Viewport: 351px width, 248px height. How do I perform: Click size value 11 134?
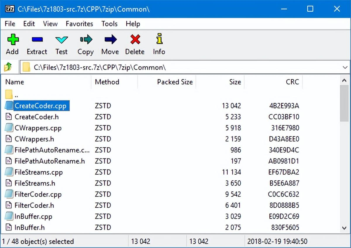[231, 172]
